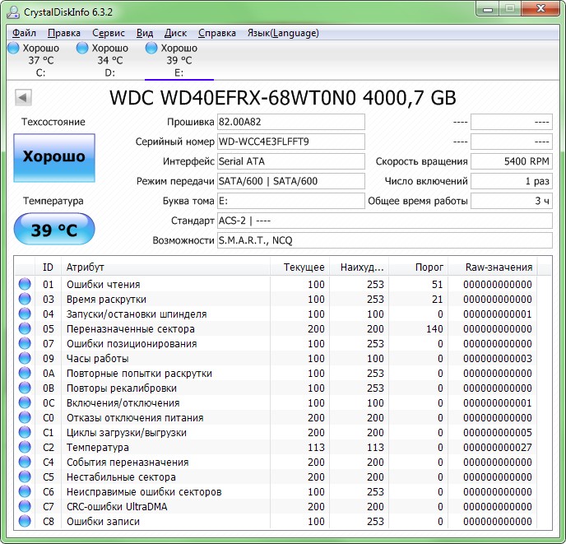Click the Число включений 1 раз field

(x=512, y=181)
